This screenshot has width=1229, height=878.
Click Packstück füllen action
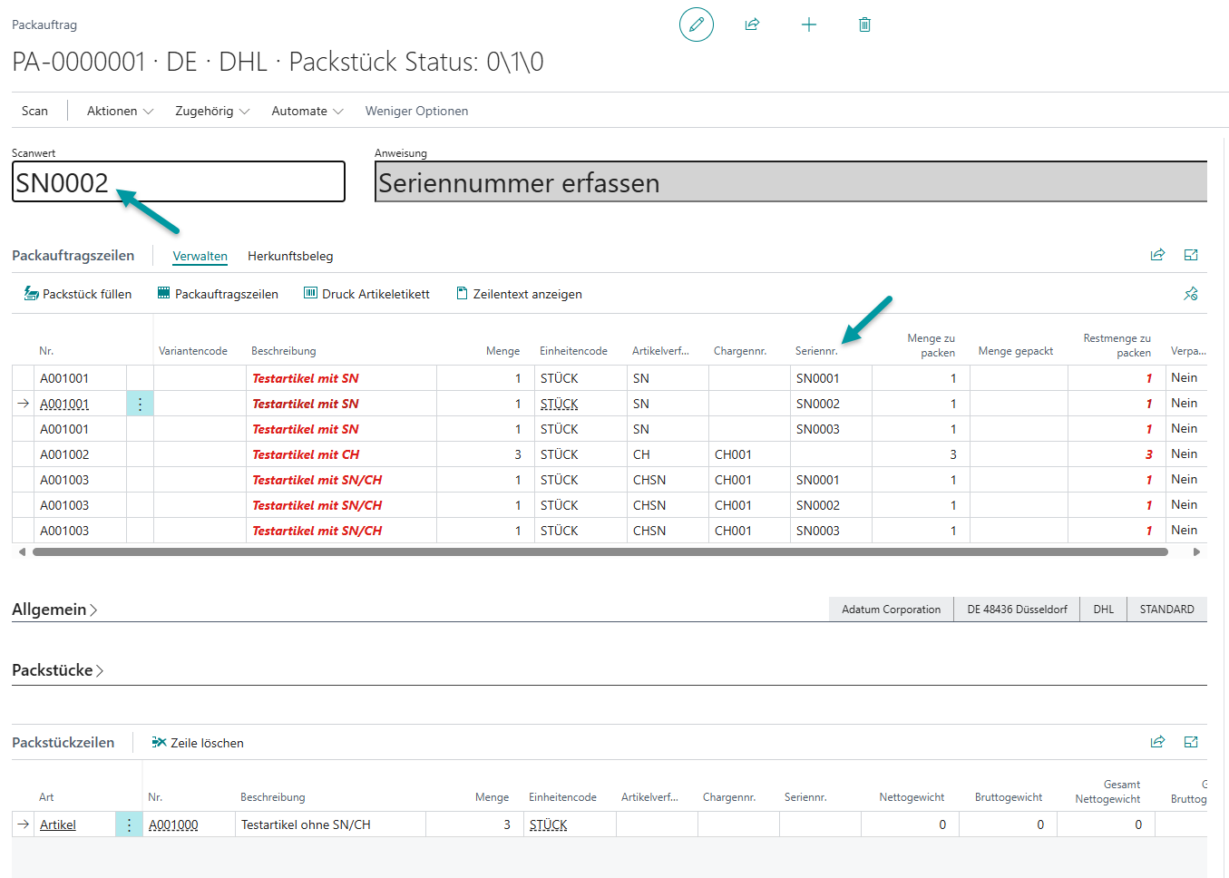click(78, 294)
